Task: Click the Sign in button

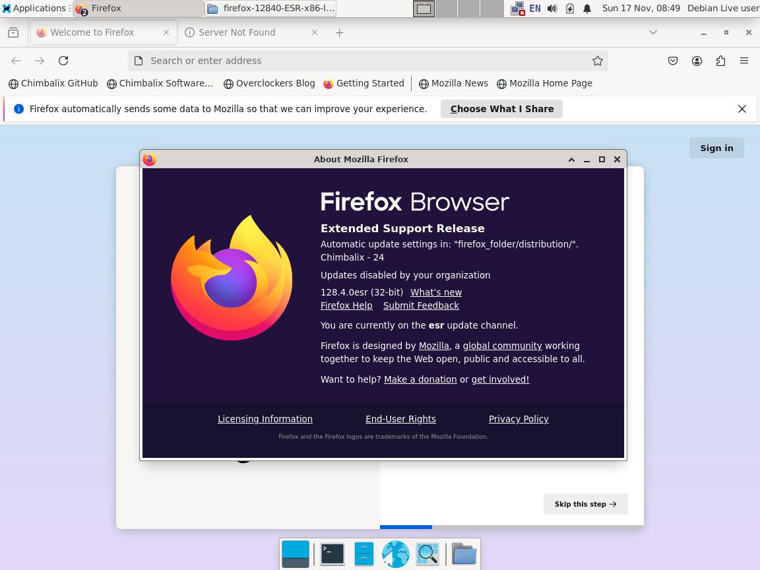Action: coord(716,148)
